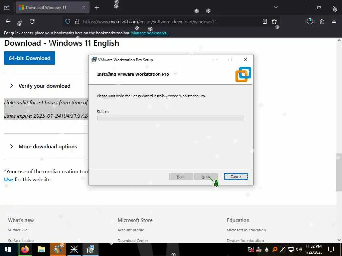Open tracking protection shield in address bar
The height and width of the screenshot is (256, 342).
(x=68, y=22)
